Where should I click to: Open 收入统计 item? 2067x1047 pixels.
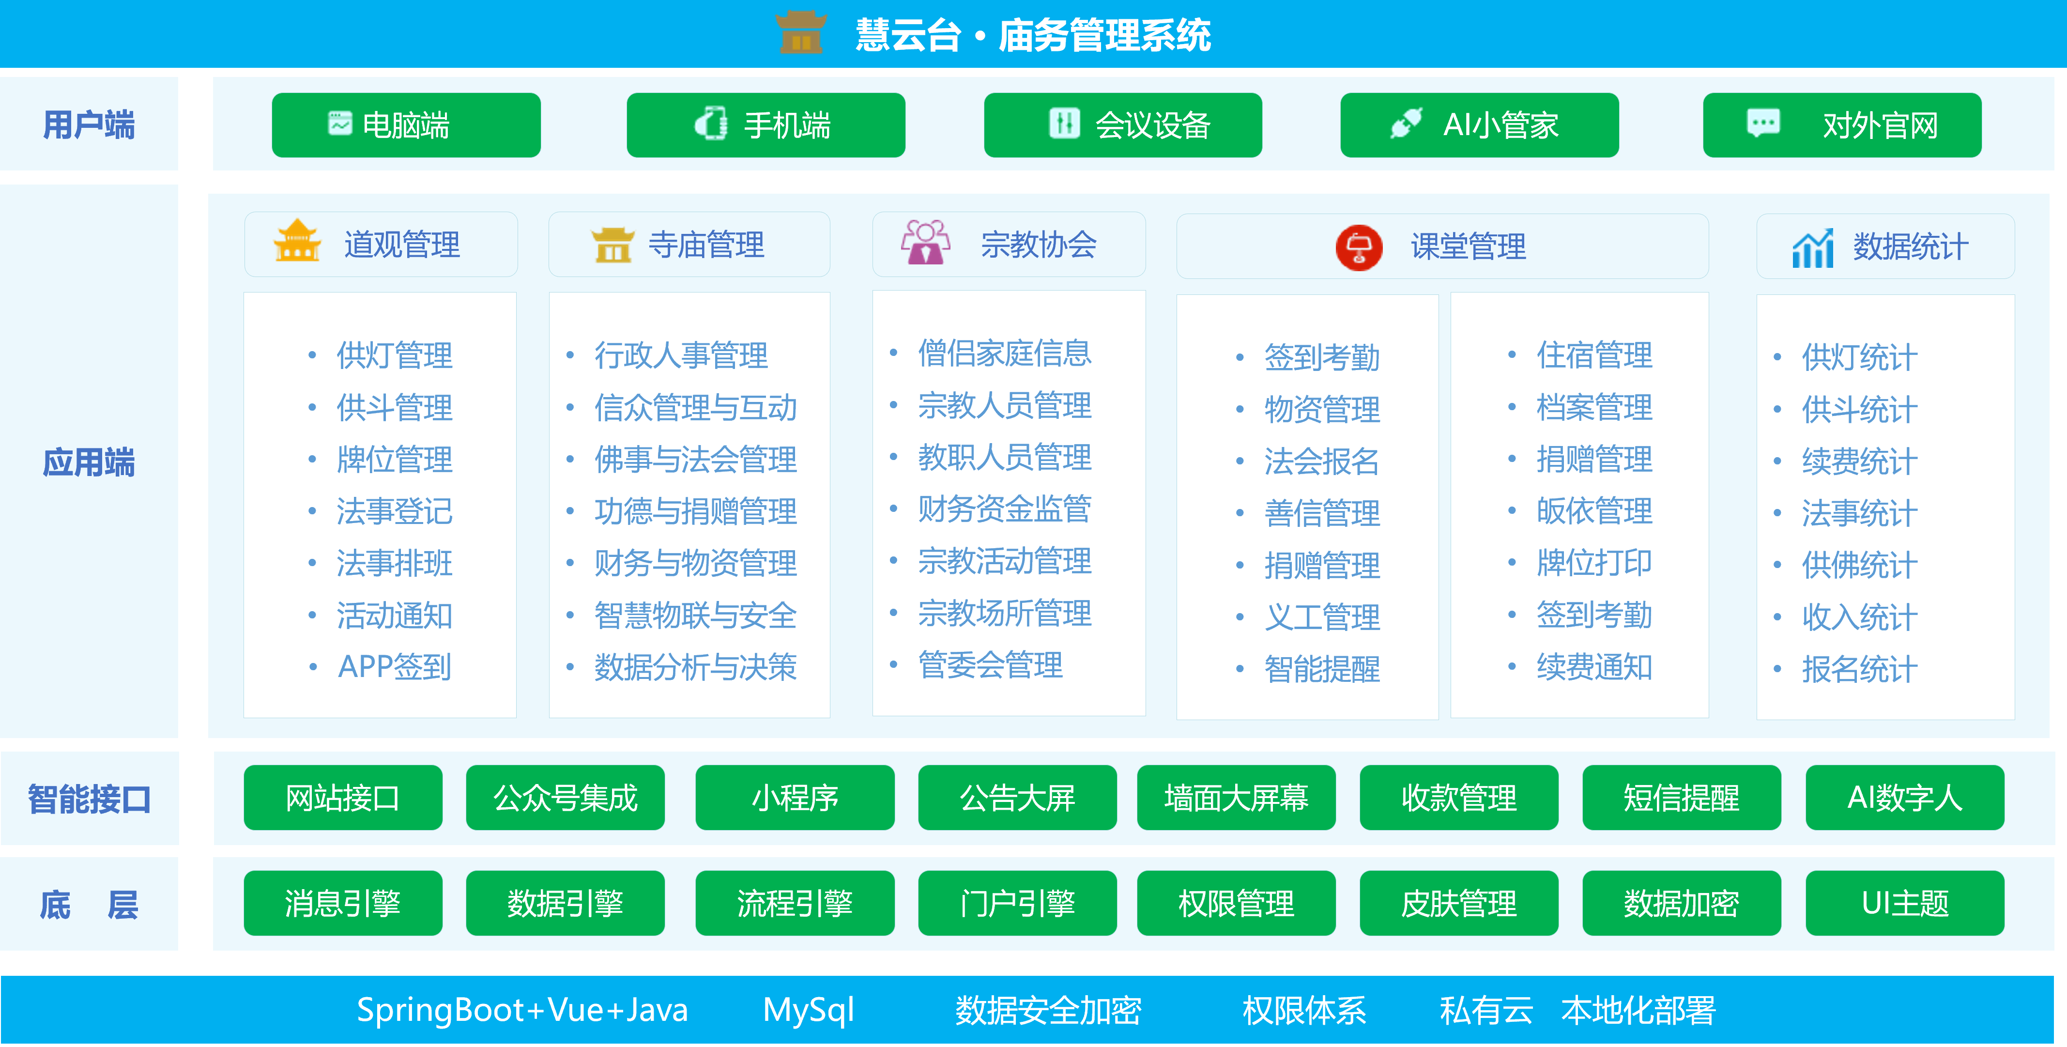(x=1860, y=617)
